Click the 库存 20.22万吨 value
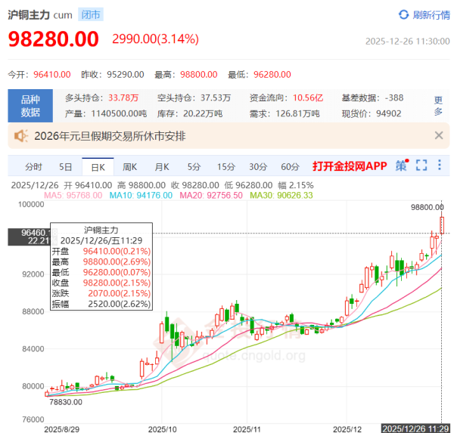Image resolution: width=454 pixels, height=433 pixels. pos(203,113)
